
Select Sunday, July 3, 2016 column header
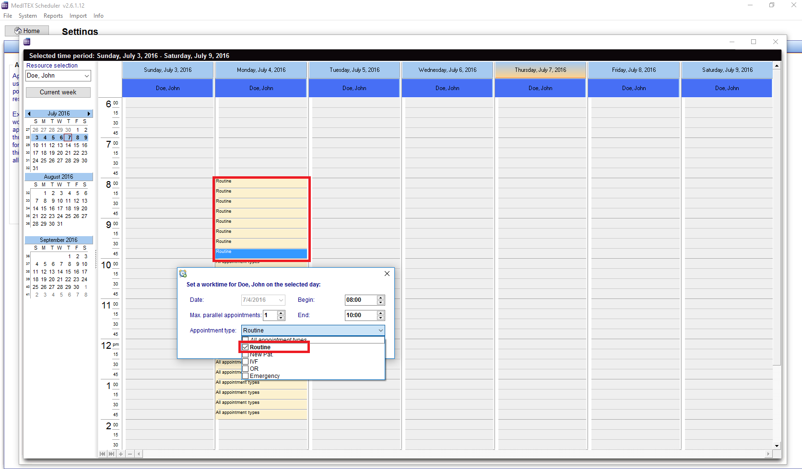tap(168, 70)
